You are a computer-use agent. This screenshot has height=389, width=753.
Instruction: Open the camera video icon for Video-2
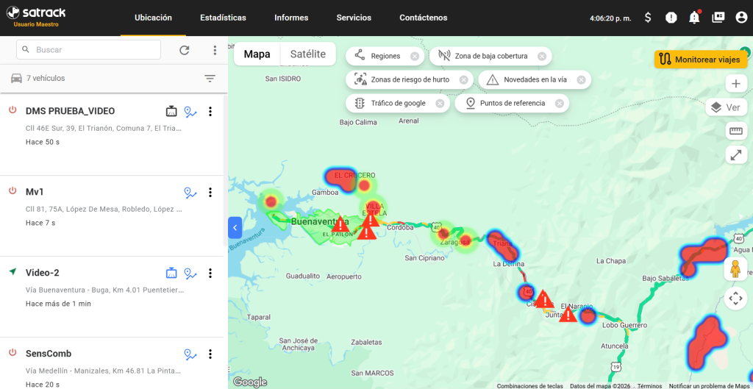pos(171,274)
